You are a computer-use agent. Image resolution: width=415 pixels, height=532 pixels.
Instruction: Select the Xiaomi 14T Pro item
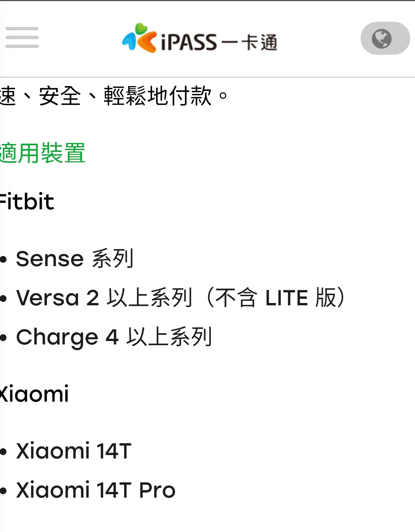pos(96,490)
